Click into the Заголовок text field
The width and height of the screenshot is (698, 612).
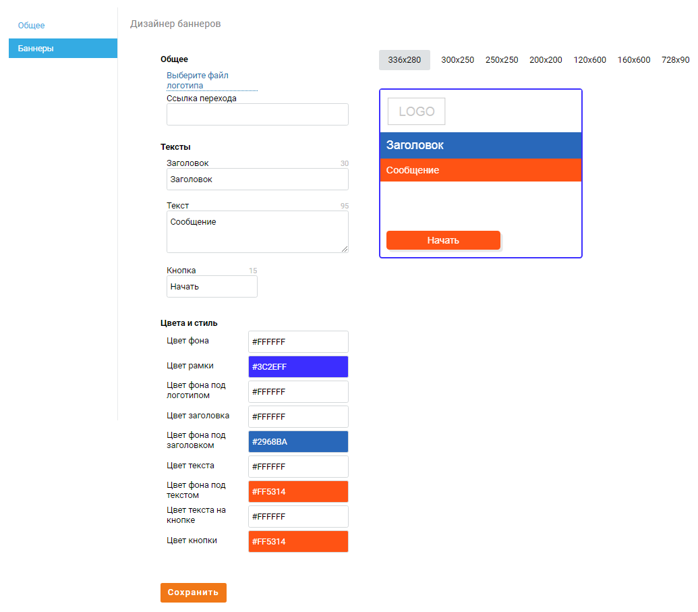tap(258, 179)
